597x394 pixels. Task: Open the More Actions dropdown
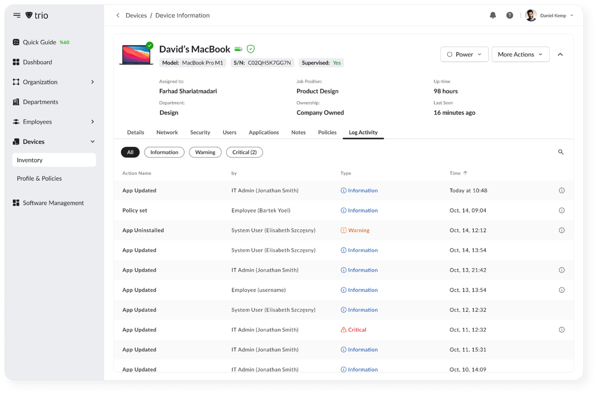(520, 54)
